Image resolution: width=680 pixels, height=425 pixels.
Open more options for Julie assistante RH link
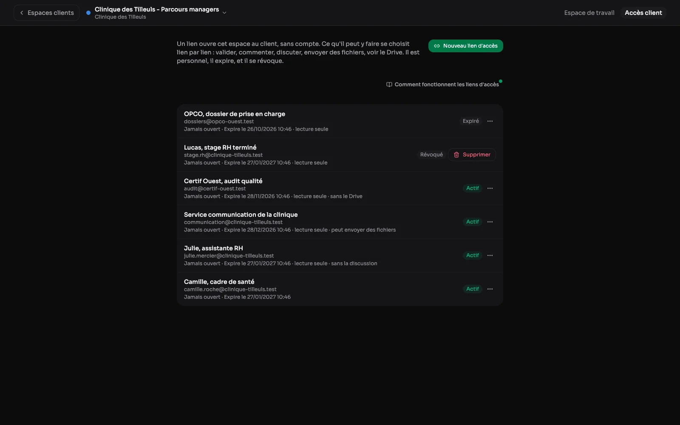tap(490, 255)
